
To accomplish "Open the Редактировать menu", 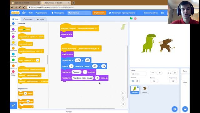I will pyautogui.click(x=41, y=13).
